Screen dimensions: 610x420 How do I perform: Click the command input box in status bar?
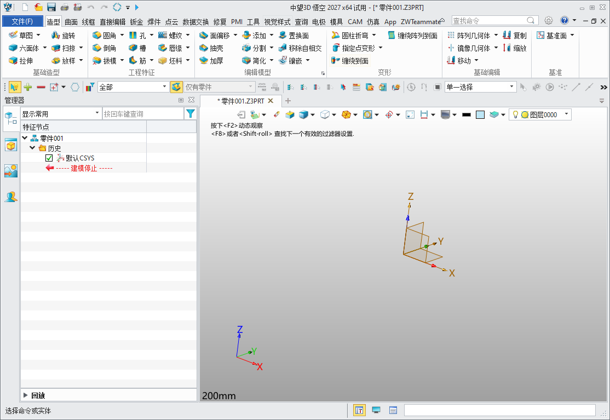pos(500,410)
